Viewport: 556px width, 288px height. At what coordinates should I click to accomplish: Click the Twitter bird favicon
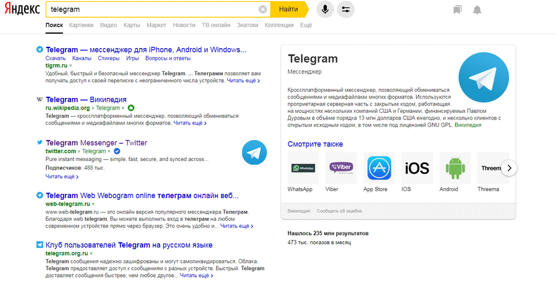pos(40,142)
